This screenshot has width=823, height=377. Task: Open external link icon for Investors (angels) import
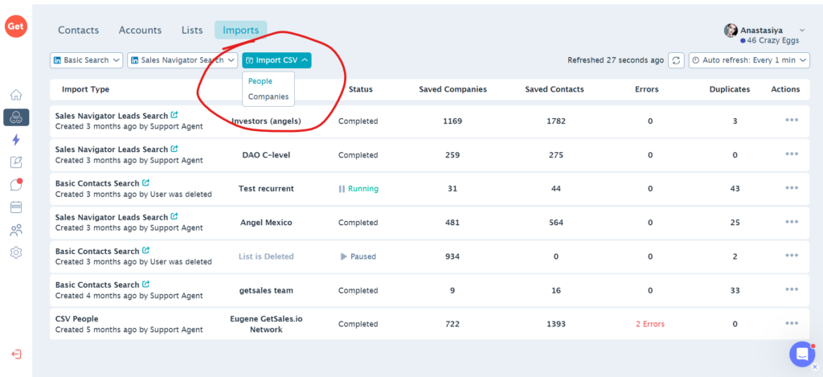tap(174, 115)
